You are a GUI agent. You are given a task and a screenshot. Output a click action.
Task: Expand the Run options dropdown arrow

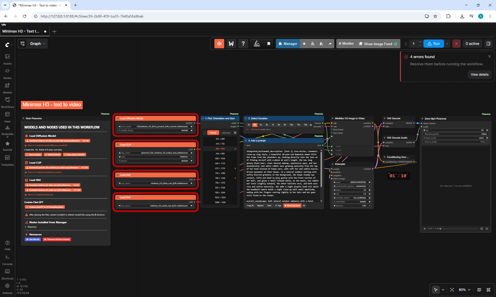(447, 44)
